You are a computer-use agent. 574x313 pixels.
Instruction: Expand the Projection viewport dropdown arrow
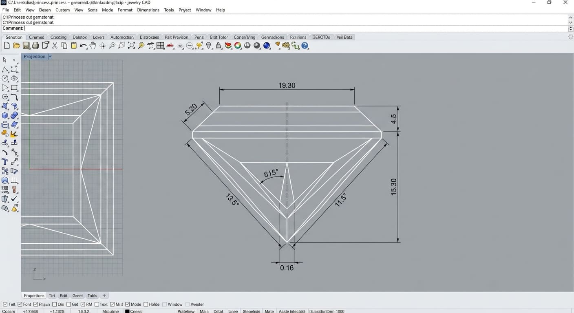[x=50, y=57]
